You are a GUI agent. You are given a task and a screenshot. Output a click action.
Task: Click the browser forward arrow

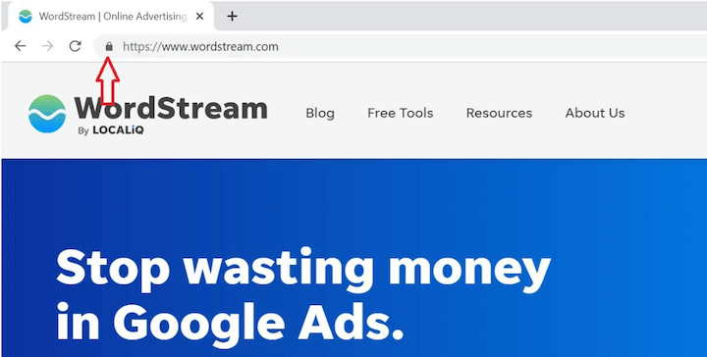[x=47, y=46]
